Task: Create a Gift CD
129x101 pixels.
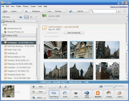Action: point(78,11)
